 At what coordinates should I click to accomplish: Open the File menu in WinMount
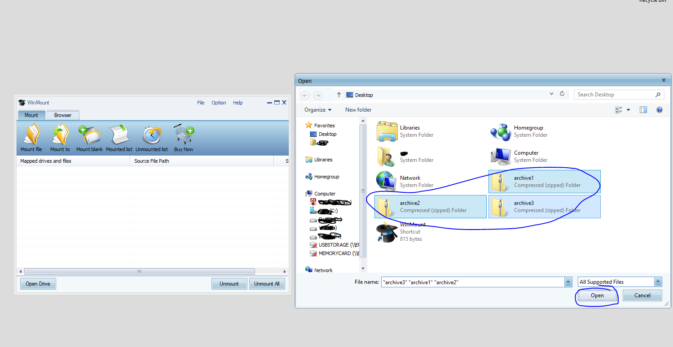point(201,103)
